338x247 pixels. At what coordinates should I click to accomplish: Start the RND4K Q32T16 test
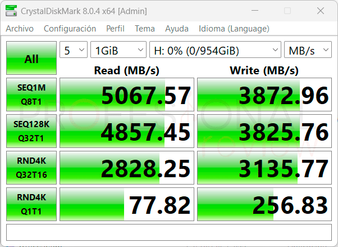coord(31,168)
